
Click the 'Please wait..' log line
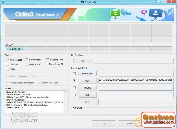click(16, 100)
